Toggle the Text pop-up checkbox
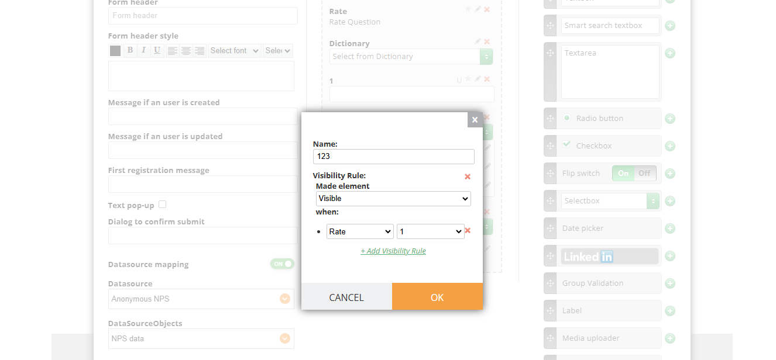The height and width of the screenshot is (360, 776). point(163,205)
